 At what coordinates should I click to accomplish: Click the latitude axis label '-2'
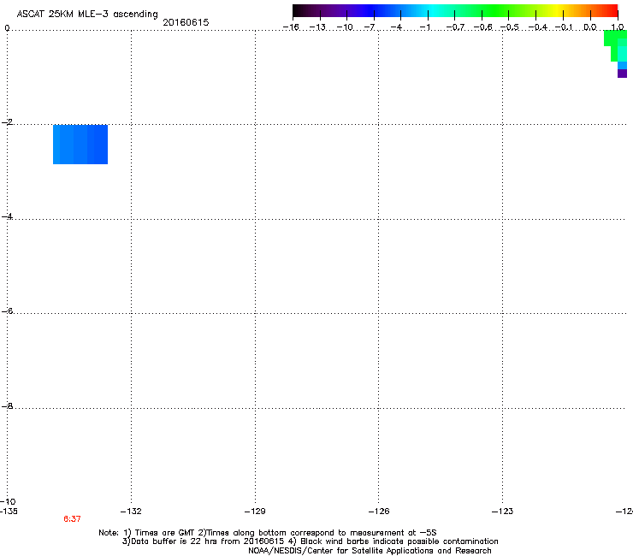(8, 122)
